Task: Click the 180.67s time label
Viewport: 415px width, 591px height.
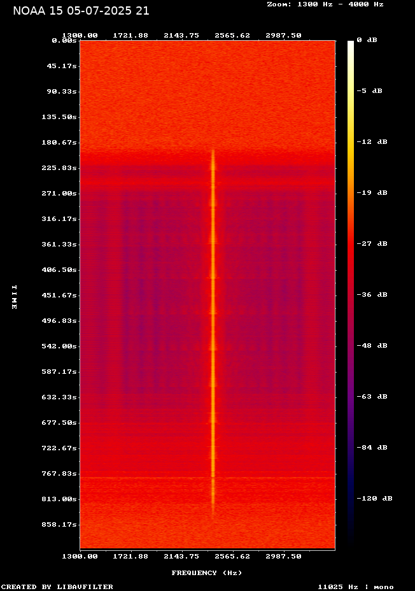Action: pos(59,143)
